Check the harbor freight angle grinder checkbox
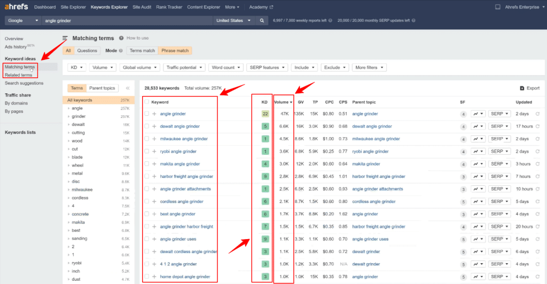Screen dimensions: 547x284 146,176
